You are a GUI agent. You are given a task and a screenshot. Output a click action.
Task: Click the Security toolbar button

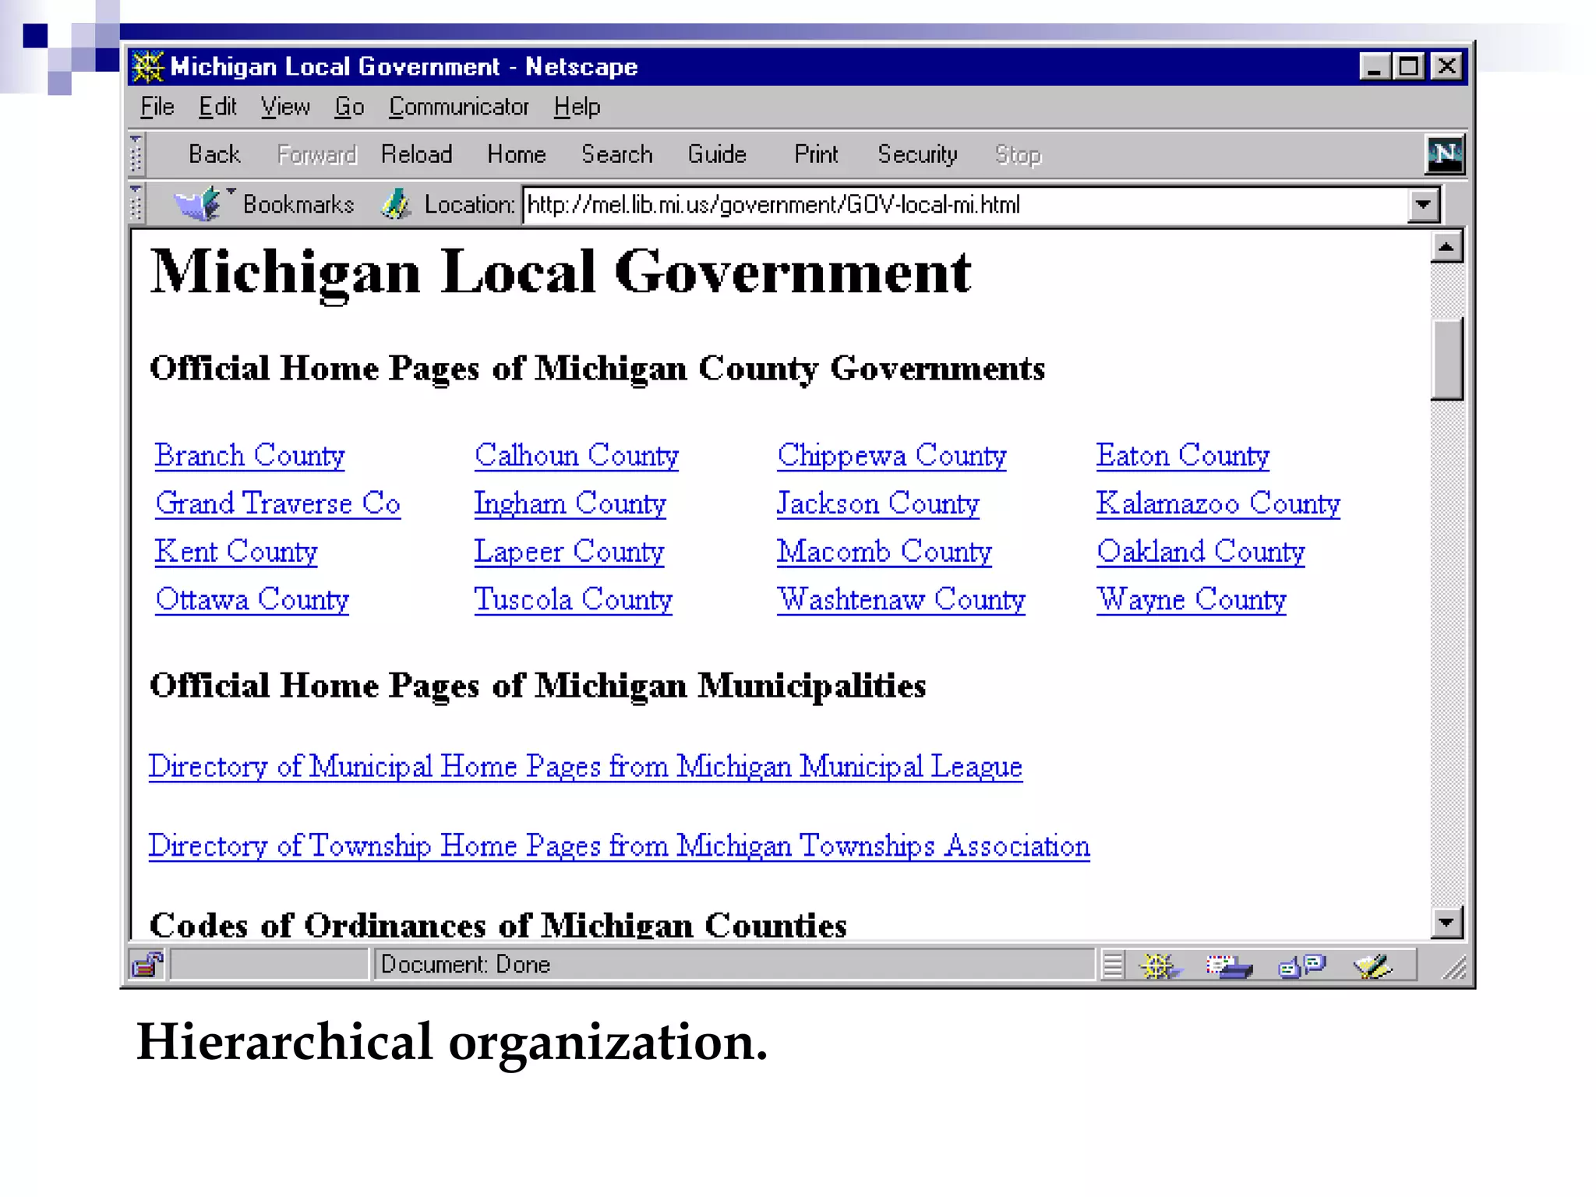click(x=917, y=154)
